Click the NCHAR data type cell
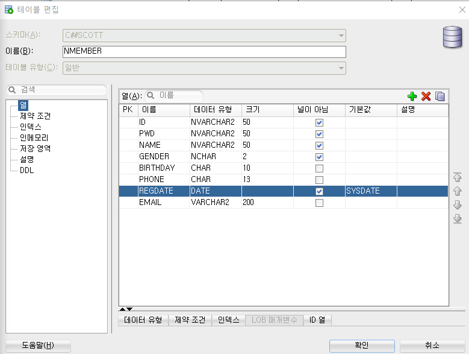 216,157
